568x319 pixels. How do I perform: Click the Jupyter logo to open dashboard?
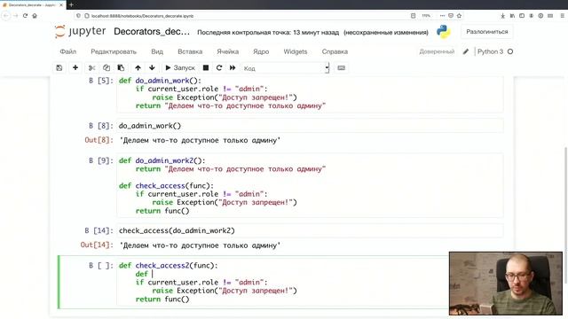[81, 32]
